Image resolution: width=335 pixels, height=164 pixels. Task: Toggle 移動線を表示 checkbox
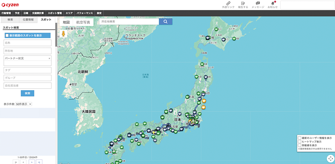299,145
